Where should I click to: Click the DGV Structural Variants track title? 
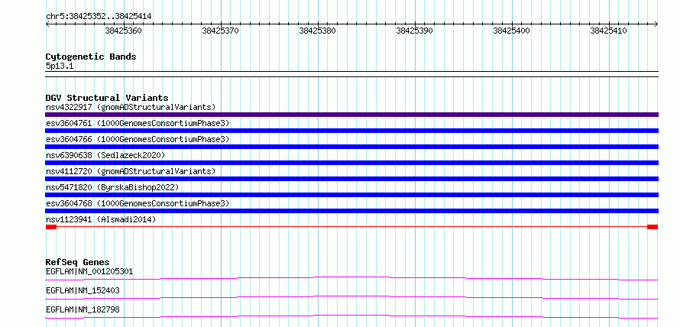pyautogui.click(x=107, y=98)
